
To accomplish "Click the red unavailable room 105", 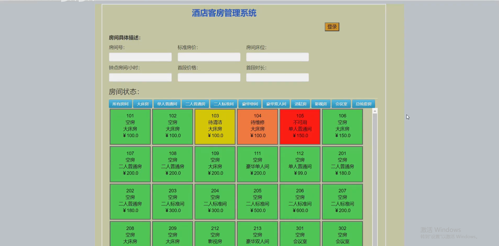I will [x=300, y=127].
